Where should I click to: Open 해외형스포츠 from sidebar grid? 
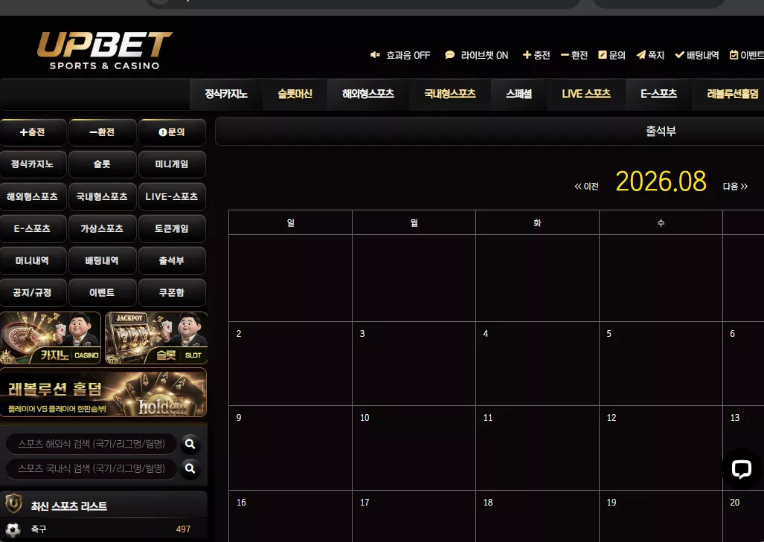tap(33, 197)
